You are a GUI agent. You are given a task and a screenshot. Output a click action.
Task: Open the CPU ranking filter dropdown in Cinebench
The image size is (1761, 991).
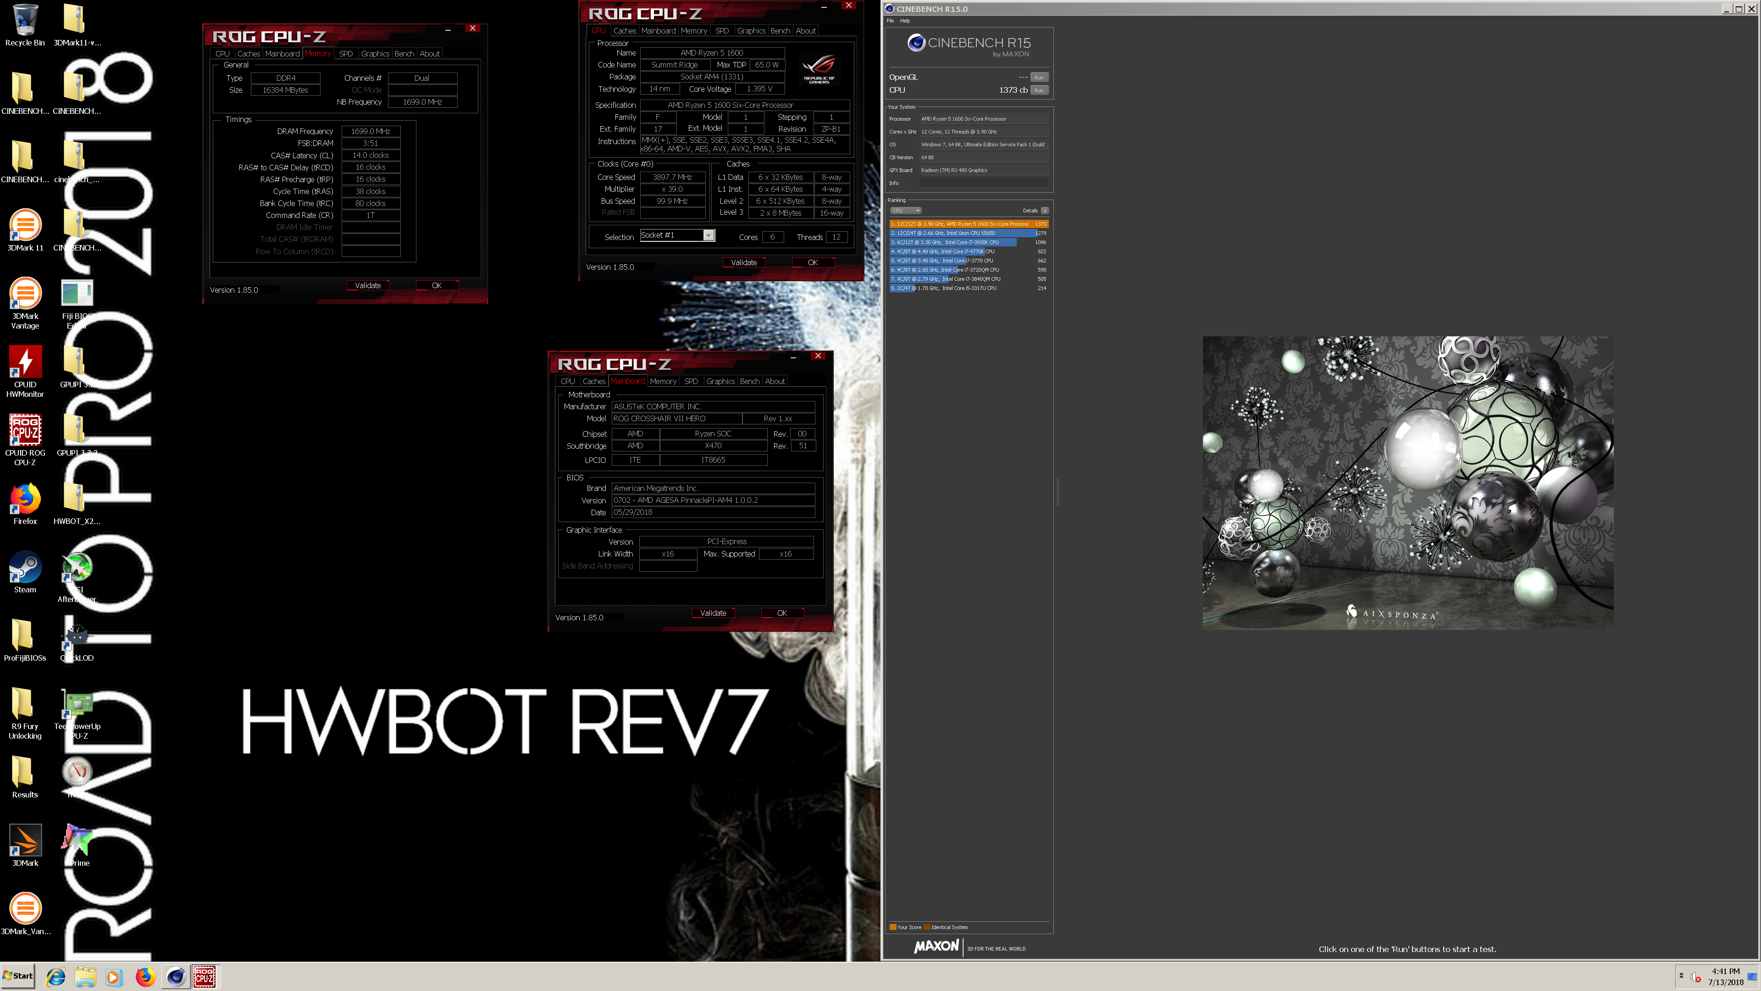tap(906, 211)
